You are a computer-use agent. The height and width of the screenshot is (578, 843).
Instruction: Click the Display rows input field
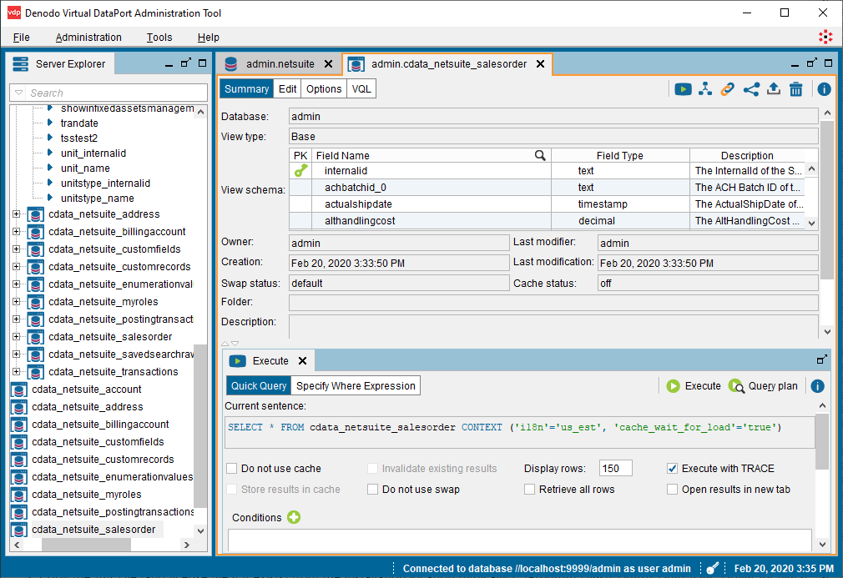(x=616, y=469)
